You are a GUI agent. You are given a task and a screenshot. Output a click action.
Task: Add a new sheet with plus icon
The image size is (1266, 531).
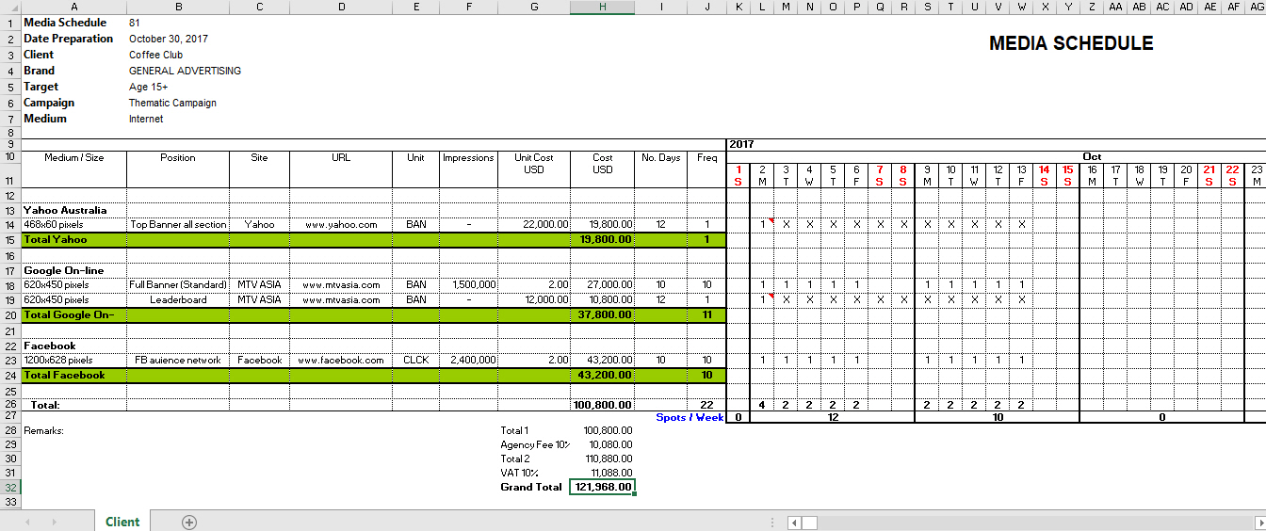click(188, 522)
